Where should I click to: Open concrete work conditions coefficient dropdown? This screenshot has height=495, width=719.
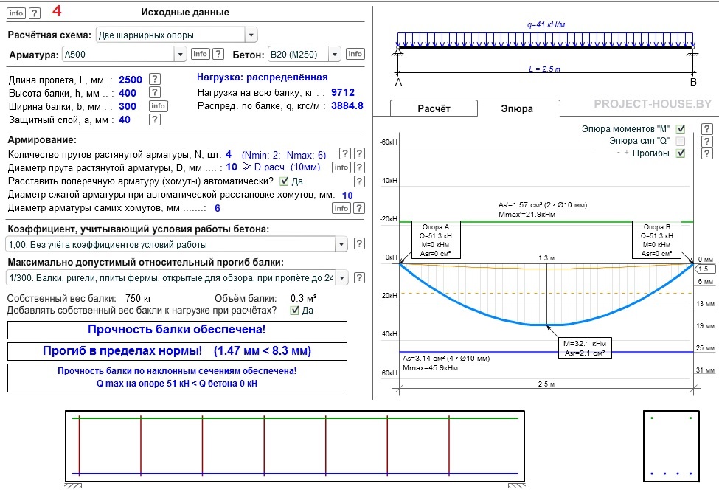coord(176,244)
